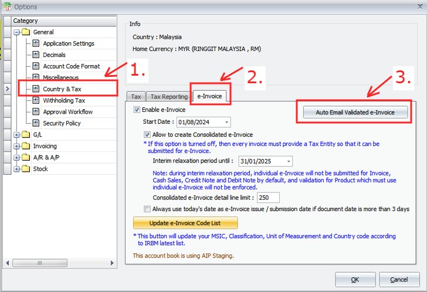The width and height of the screenshot is (427, 292).
Task: Click the Account Code Format icon
Action: (x=36, y=66)
